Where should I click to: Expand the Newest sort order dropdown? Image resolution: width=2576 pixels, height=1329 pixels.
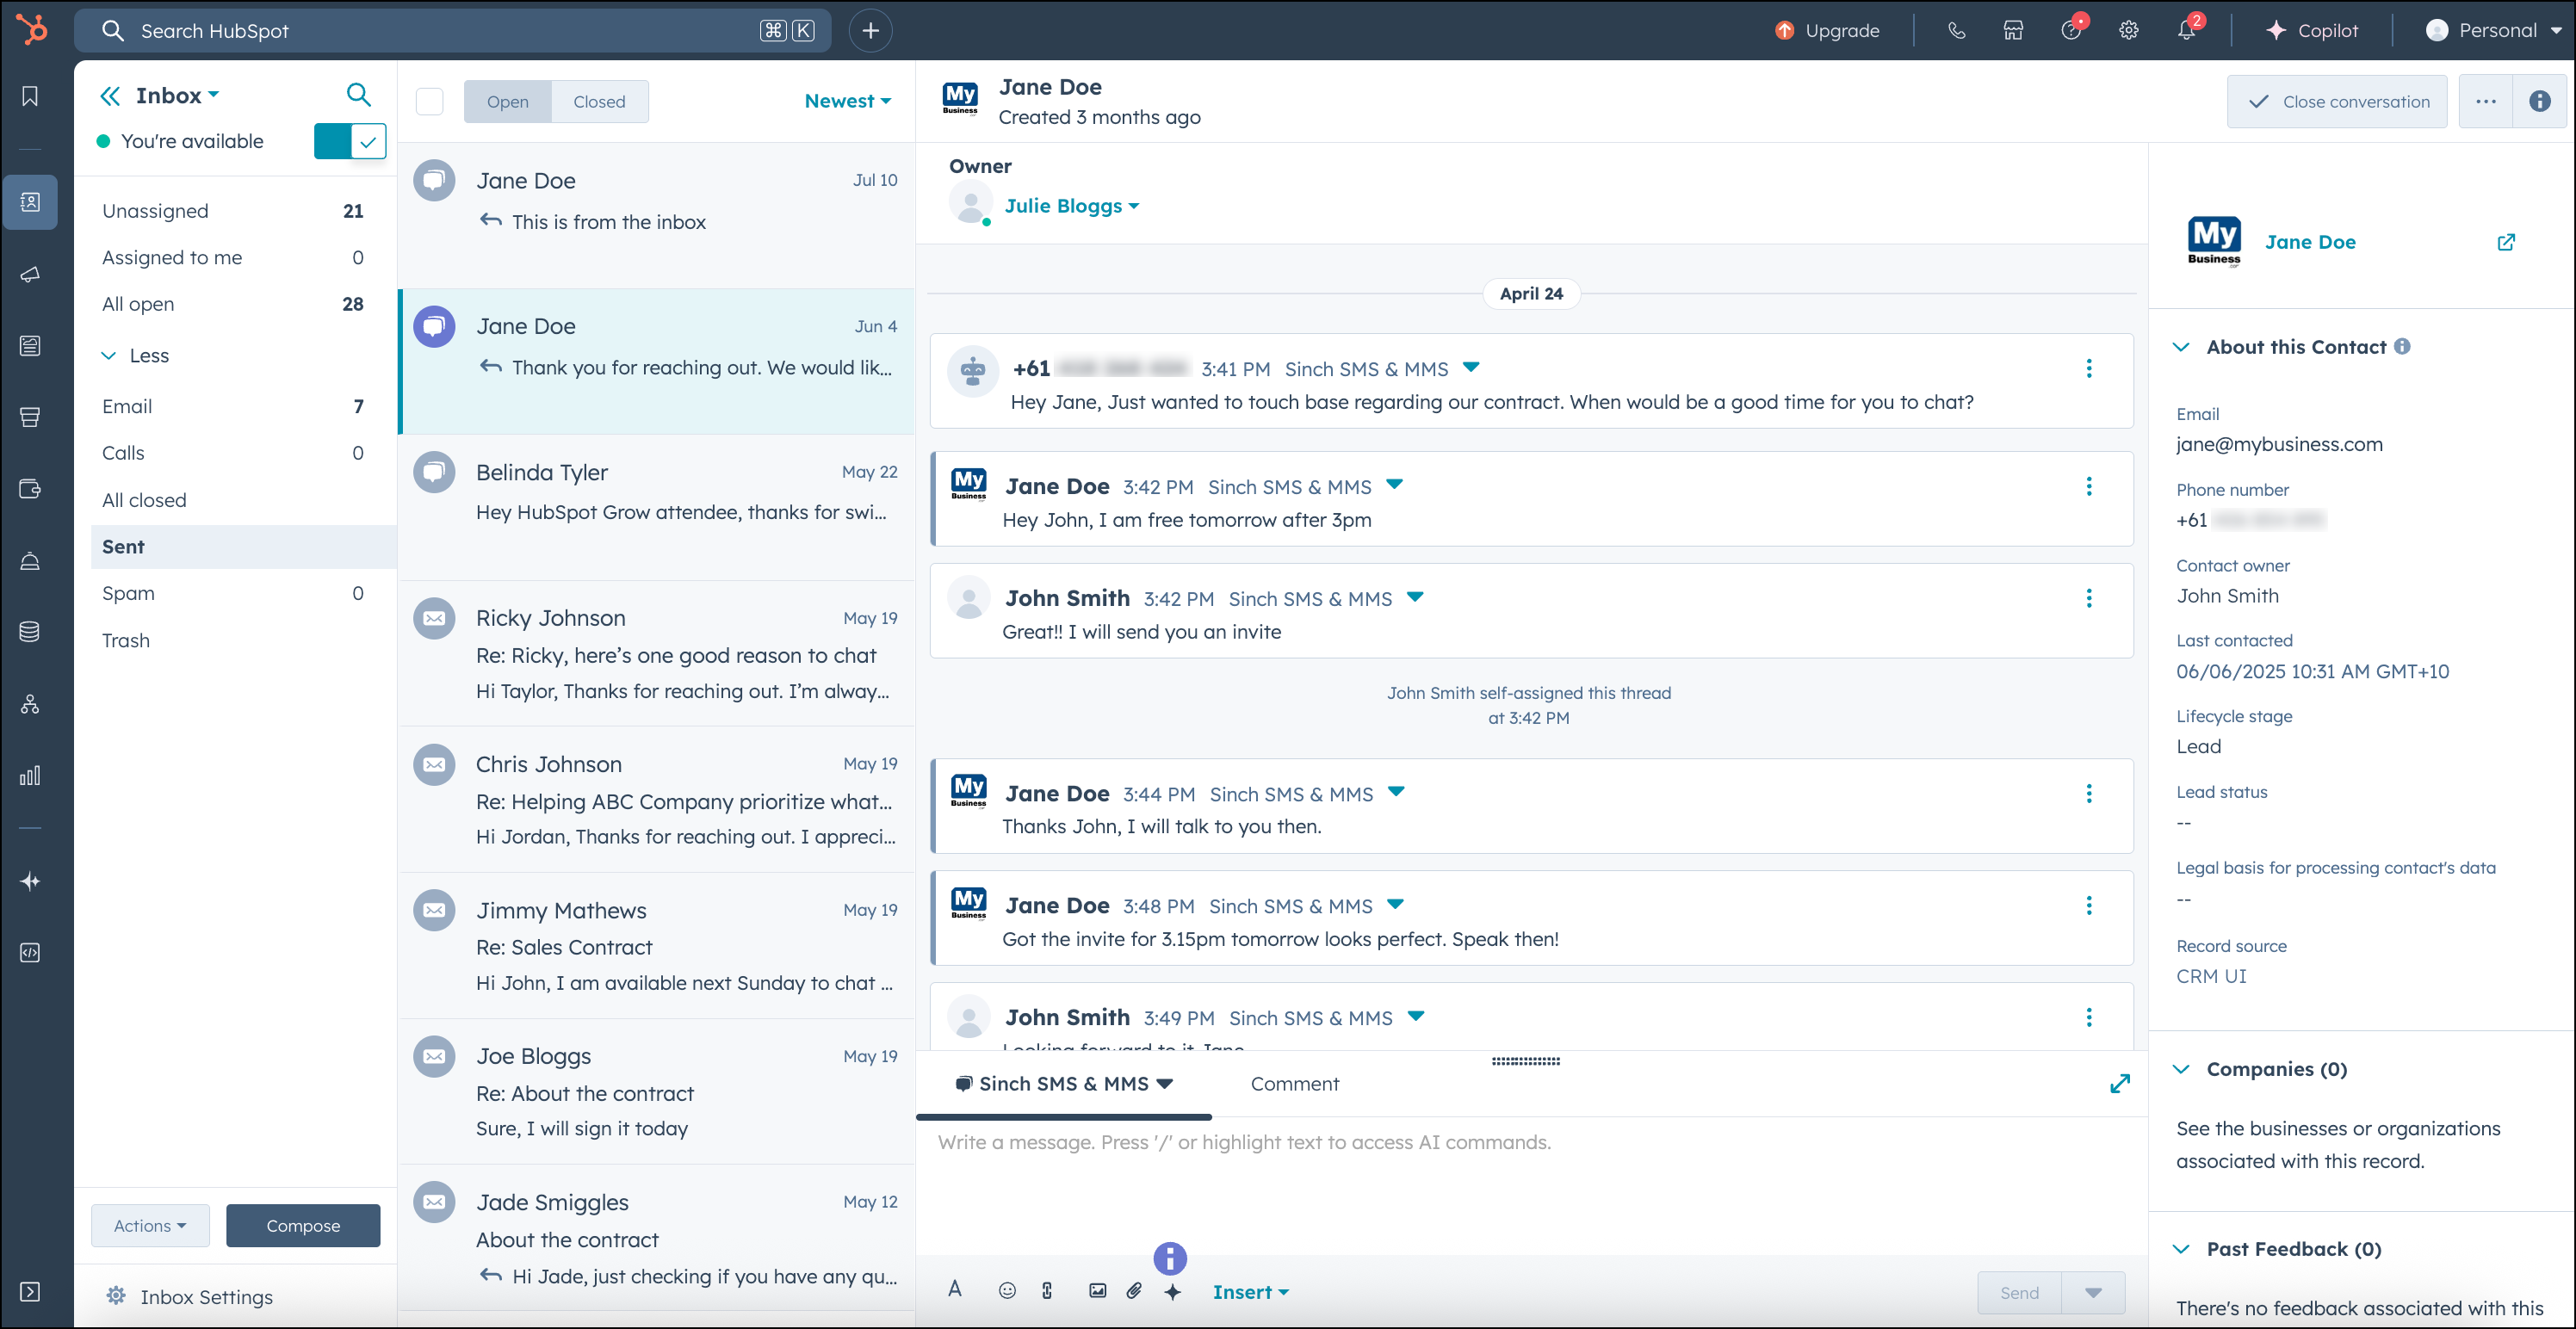tap(848, 101)
